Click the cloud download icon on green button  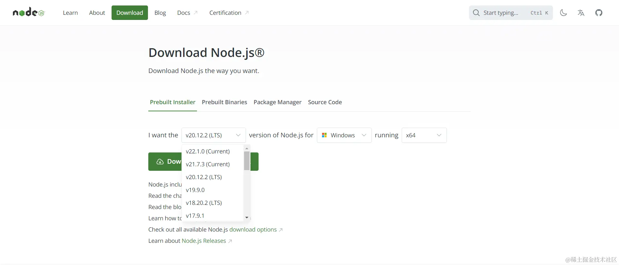point(160,161)
